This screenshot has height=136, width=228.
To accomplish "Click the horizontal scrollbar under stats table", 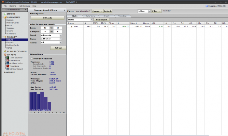I will pos(139,136).
